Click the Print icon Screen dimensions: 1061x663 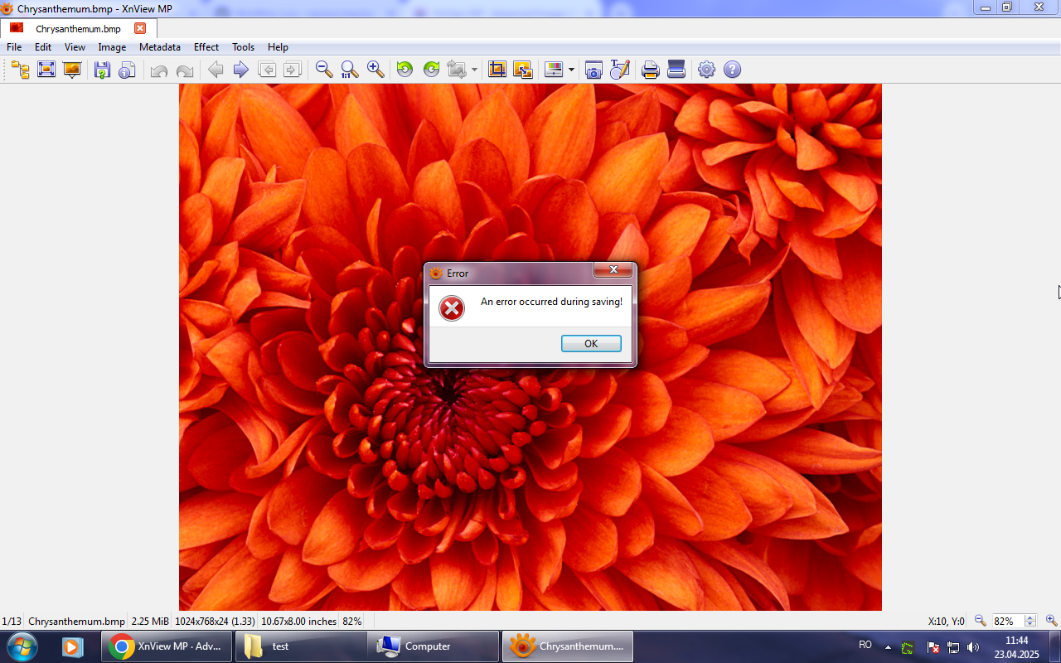click(x=651, y=70)
